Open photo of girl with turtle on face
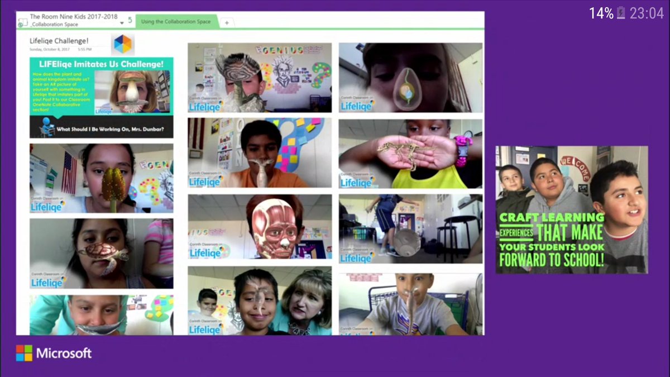This screenshot has height=377, width=670. point(102,254)
